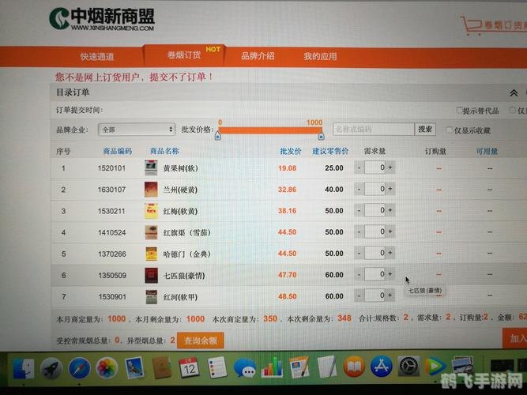Click the 红梅(软黄) product image
The height and width of the screenshot is (395, 527).
(x=151, y=211)
